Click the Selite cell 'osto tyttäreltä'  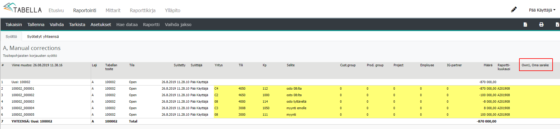tap(296, 101)
